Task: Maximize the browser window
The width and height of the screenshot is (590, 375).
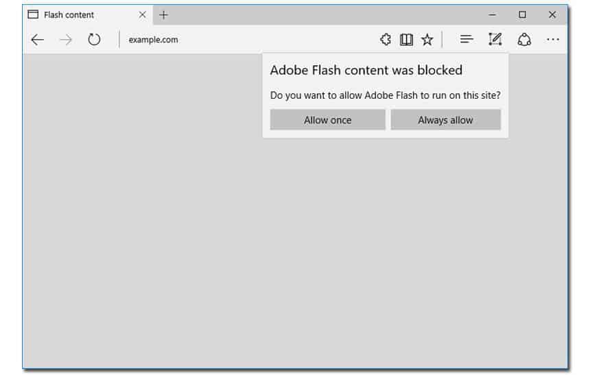Action: coord(522,14)
